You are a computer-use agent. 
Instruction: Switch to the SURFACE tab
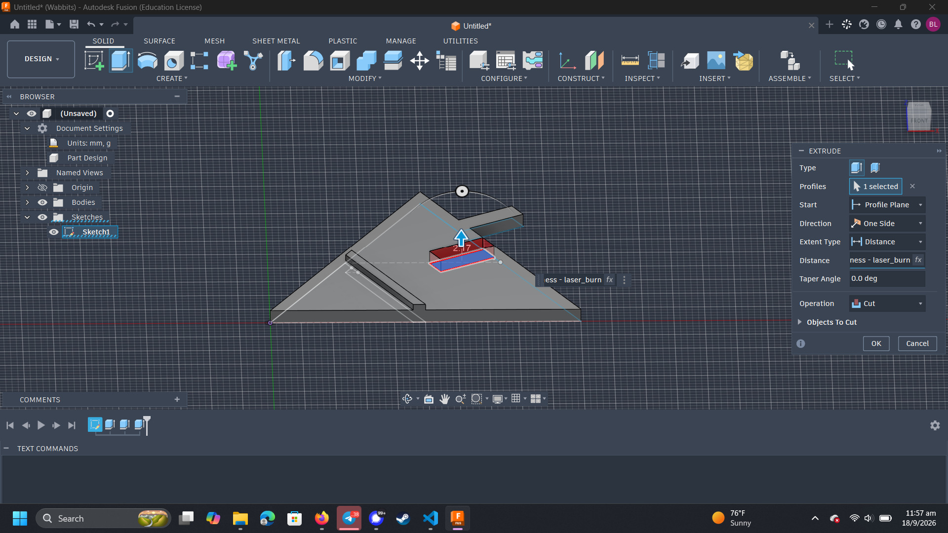159,41
